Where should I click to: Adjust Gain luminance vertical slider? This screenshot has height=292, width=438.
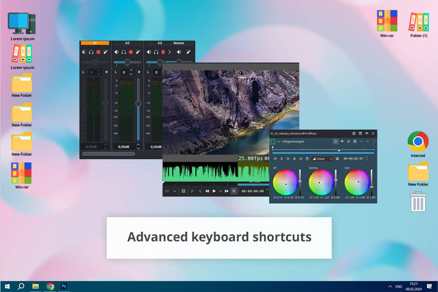[371, 182]
